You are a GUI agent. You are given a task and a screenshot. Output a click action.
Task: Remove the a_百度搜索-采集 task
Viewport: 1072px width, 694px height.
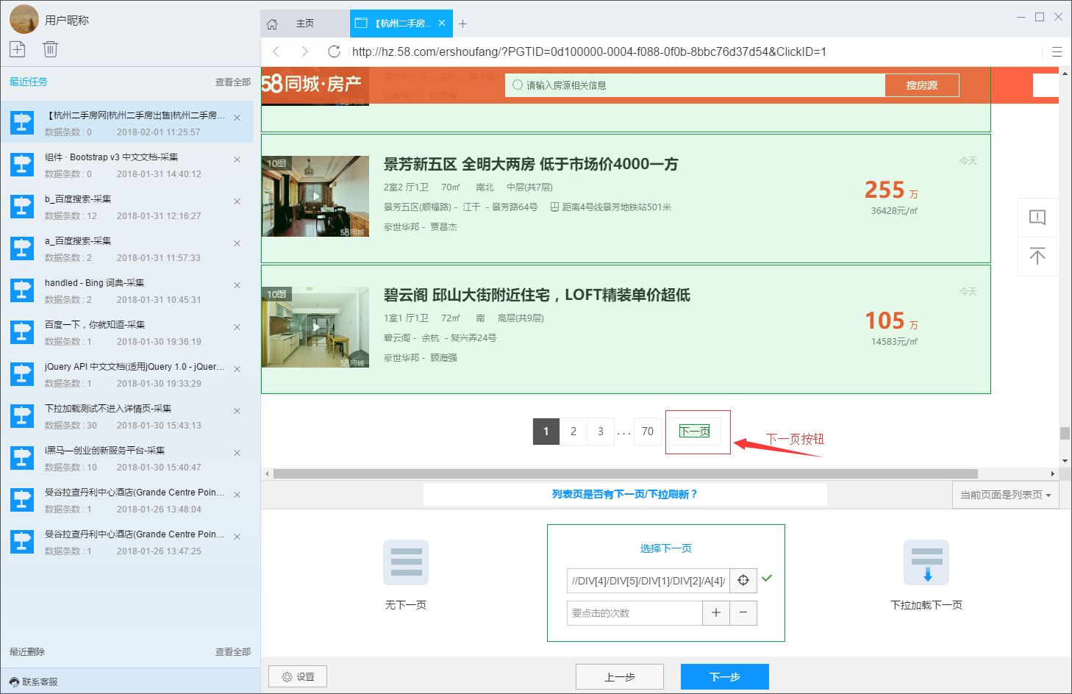pyautogui.click(x=237, y=243)
